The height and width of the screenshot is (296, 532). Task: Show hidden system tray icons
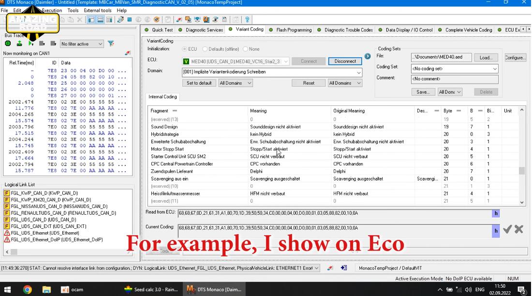440,290
